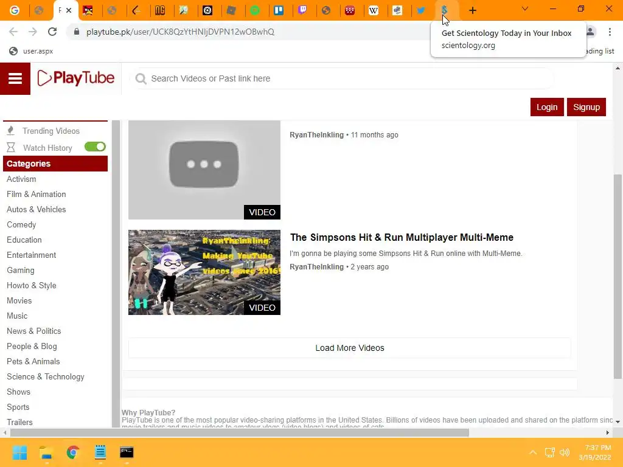This screenshot has width=623, height=467.
Task: Select the Shows category
Action: [18, 392]
